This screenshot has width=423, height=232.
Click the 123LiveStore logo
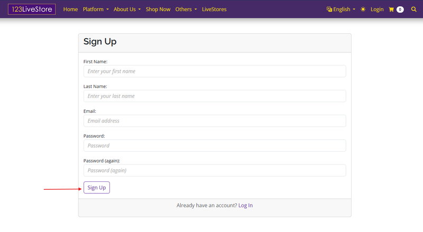coord(32,9)
